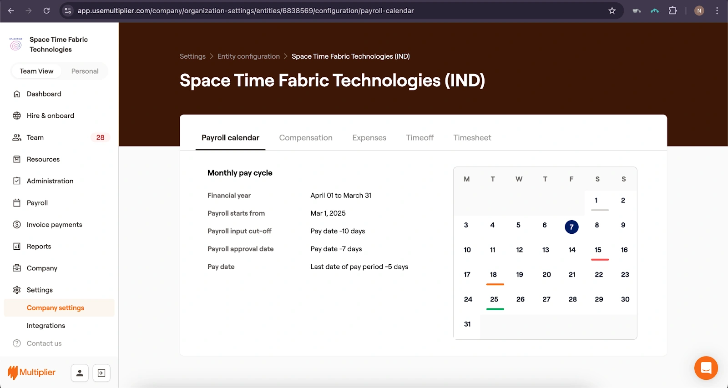Select date 30 on the calendar
This screenshot has width=728, height=388.
pos(625,299)
